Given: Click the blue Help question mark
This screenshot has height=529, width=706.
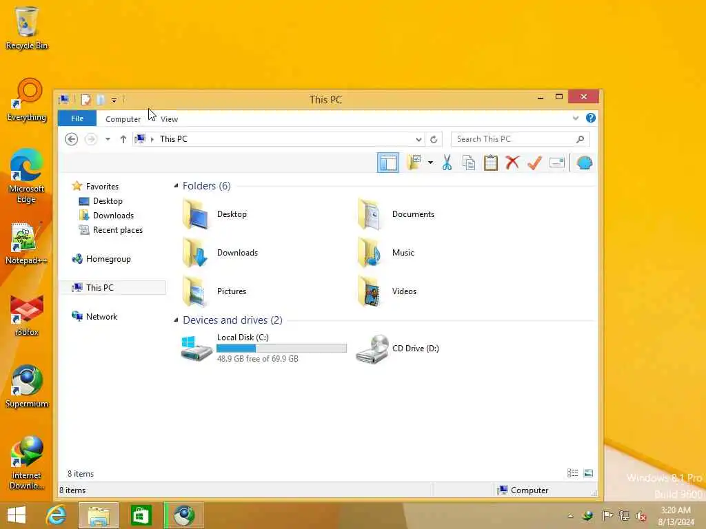Looking at the screenshot, I should (591, 118).
